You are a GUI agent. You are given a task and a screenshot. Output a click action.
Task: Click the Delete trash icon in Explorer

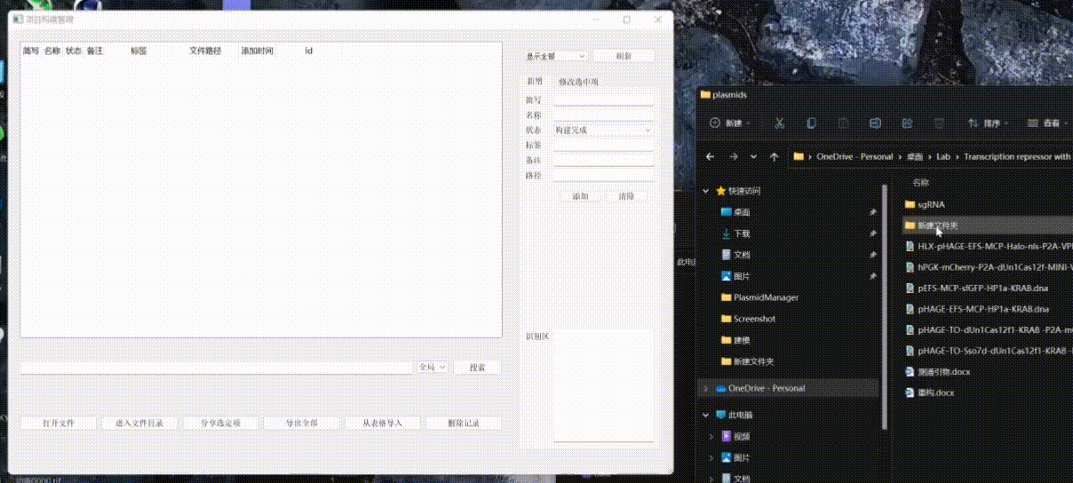point(939,123)
